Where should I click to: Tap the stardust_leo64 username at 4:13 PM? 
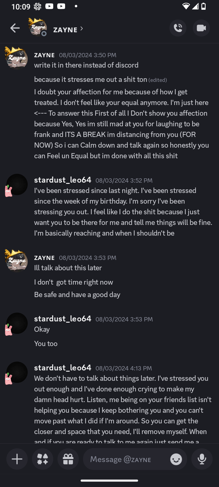pyautogui.click(x=63, y=368)
